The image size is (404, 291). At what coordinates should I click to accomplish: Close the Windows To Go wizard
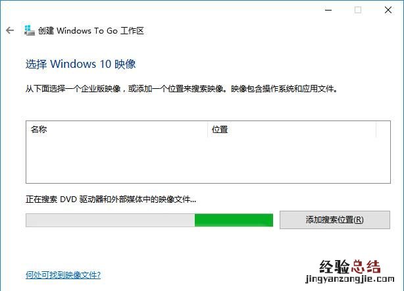pyautogui.click(x=388, y=10)
